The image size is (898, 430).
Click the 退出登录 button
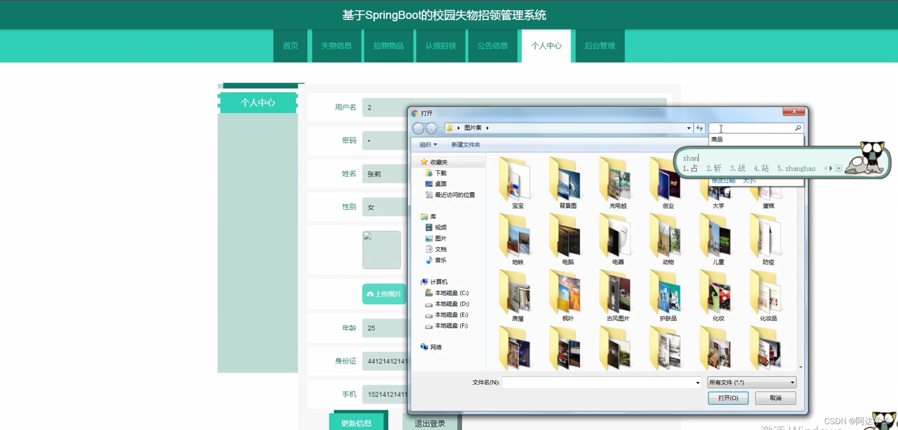click(430, 423)
